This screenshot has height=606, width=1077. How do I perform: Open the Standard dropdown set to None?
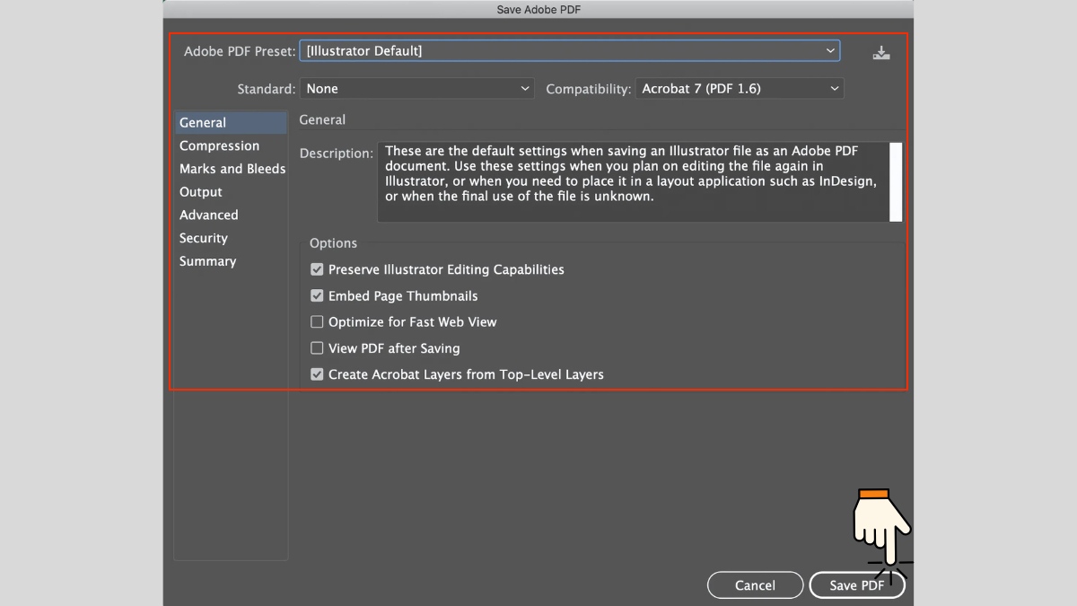point(418,89)
